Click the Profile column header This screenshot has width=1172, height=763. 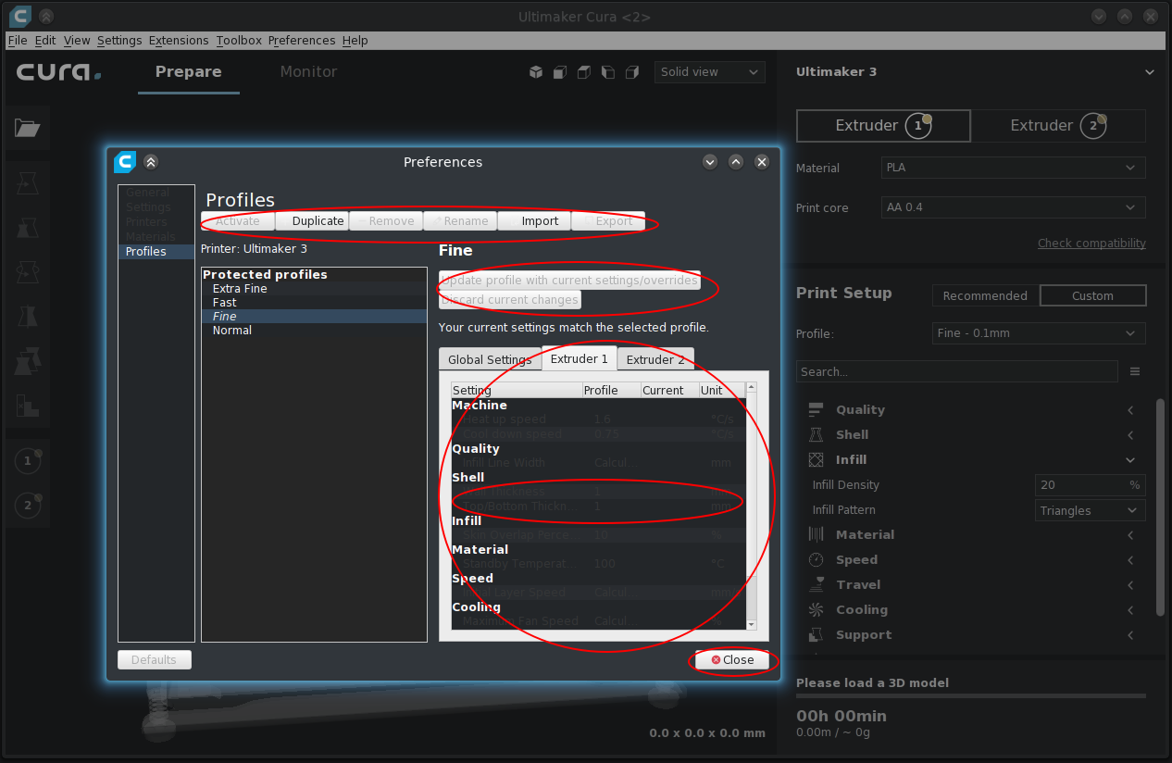(x=612, y=390)
